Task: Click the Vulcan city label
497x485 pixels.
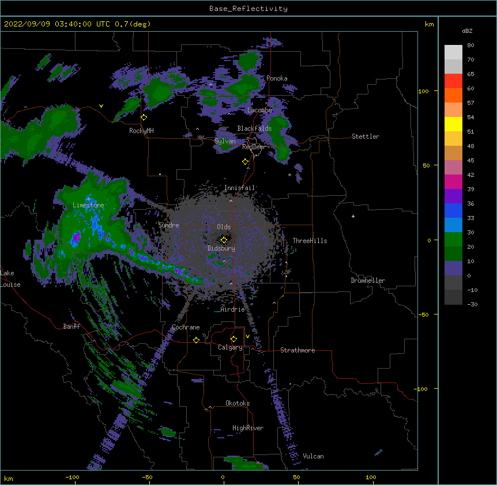Action: (313, 456)
